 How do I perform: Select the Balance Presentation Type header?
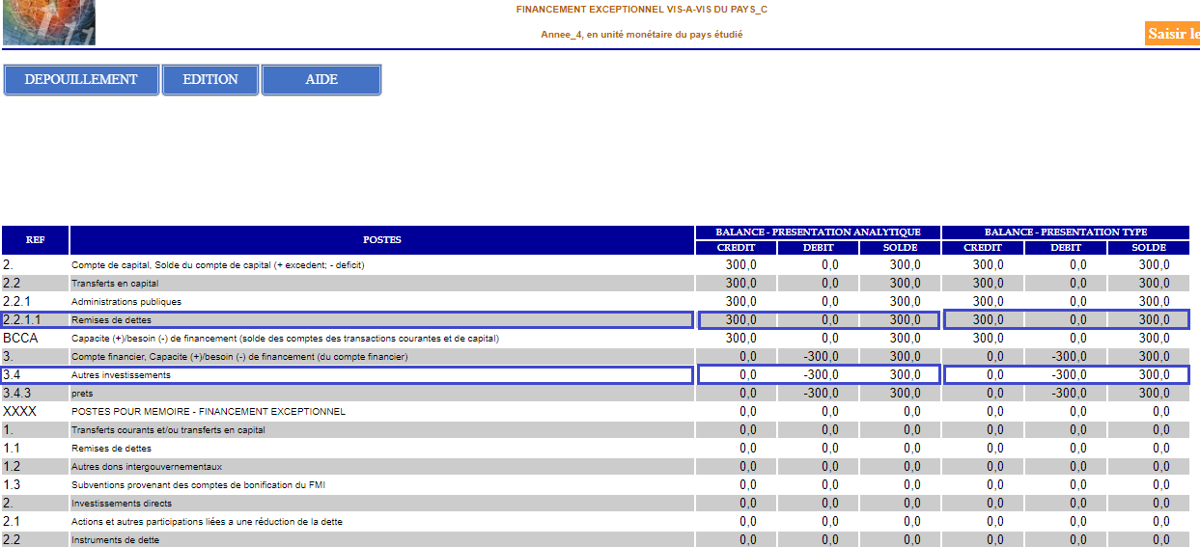tap(1065, 232)
